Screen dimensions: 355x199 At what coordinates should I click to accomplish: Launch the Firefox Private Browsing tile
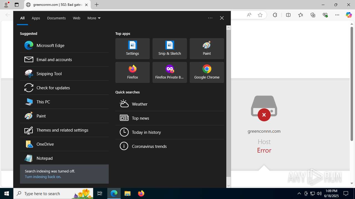pyautogui.click(x=170, y=72)
